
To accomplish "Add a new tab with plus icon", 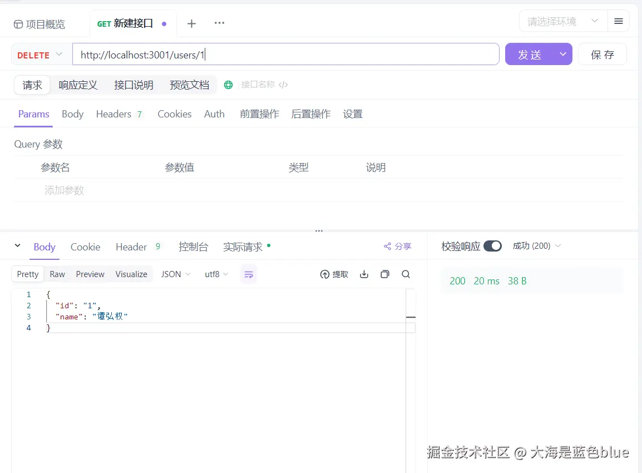I will tap(191, 24).
